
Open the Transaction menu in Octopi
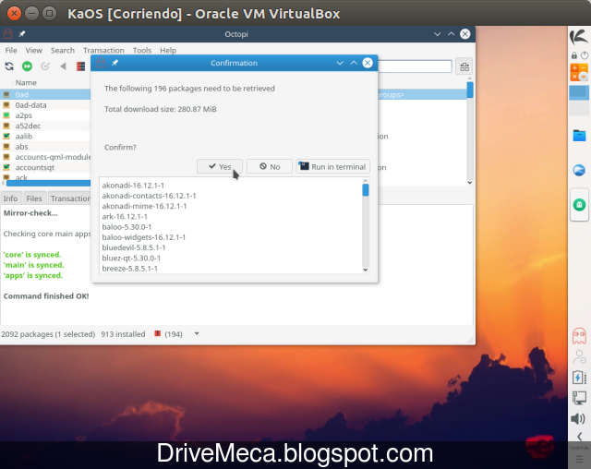pos(103,50)
